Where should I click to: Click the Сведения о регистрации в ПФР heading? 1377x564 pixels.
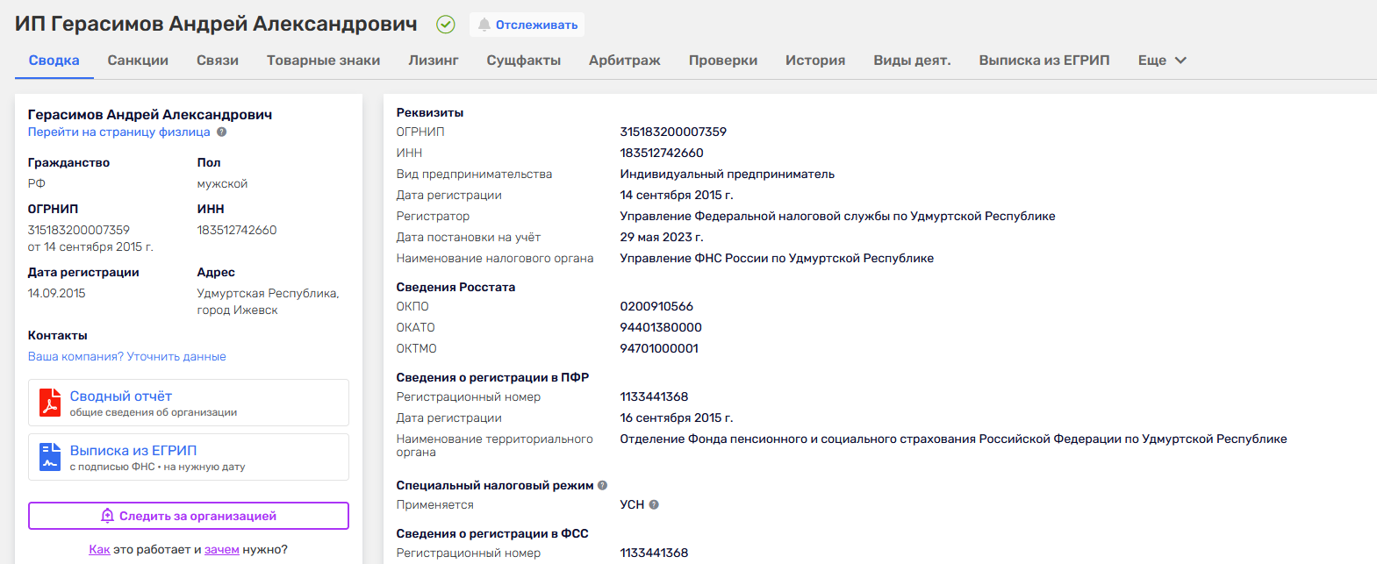tap(492, 378)
